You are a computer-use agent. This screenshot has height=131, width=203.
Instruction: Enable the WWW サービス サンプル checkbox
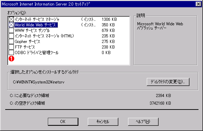pyautogui.click(x=11, y=30)
